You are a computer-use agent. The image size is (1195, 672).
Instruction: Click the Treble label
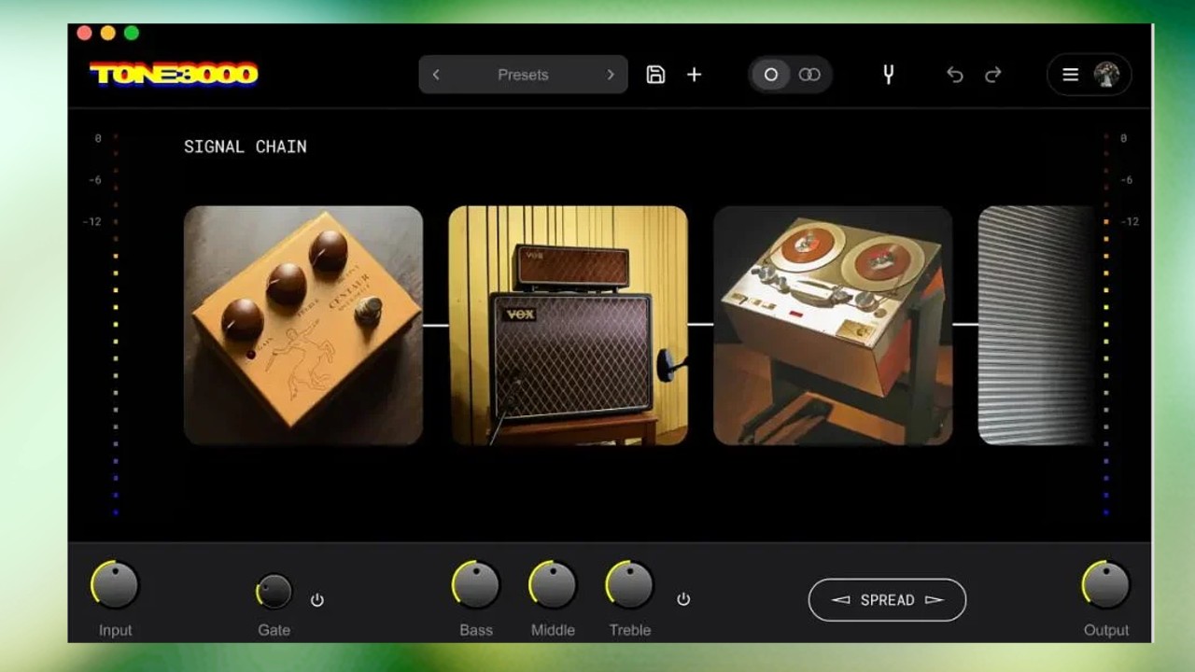(630, 630)
